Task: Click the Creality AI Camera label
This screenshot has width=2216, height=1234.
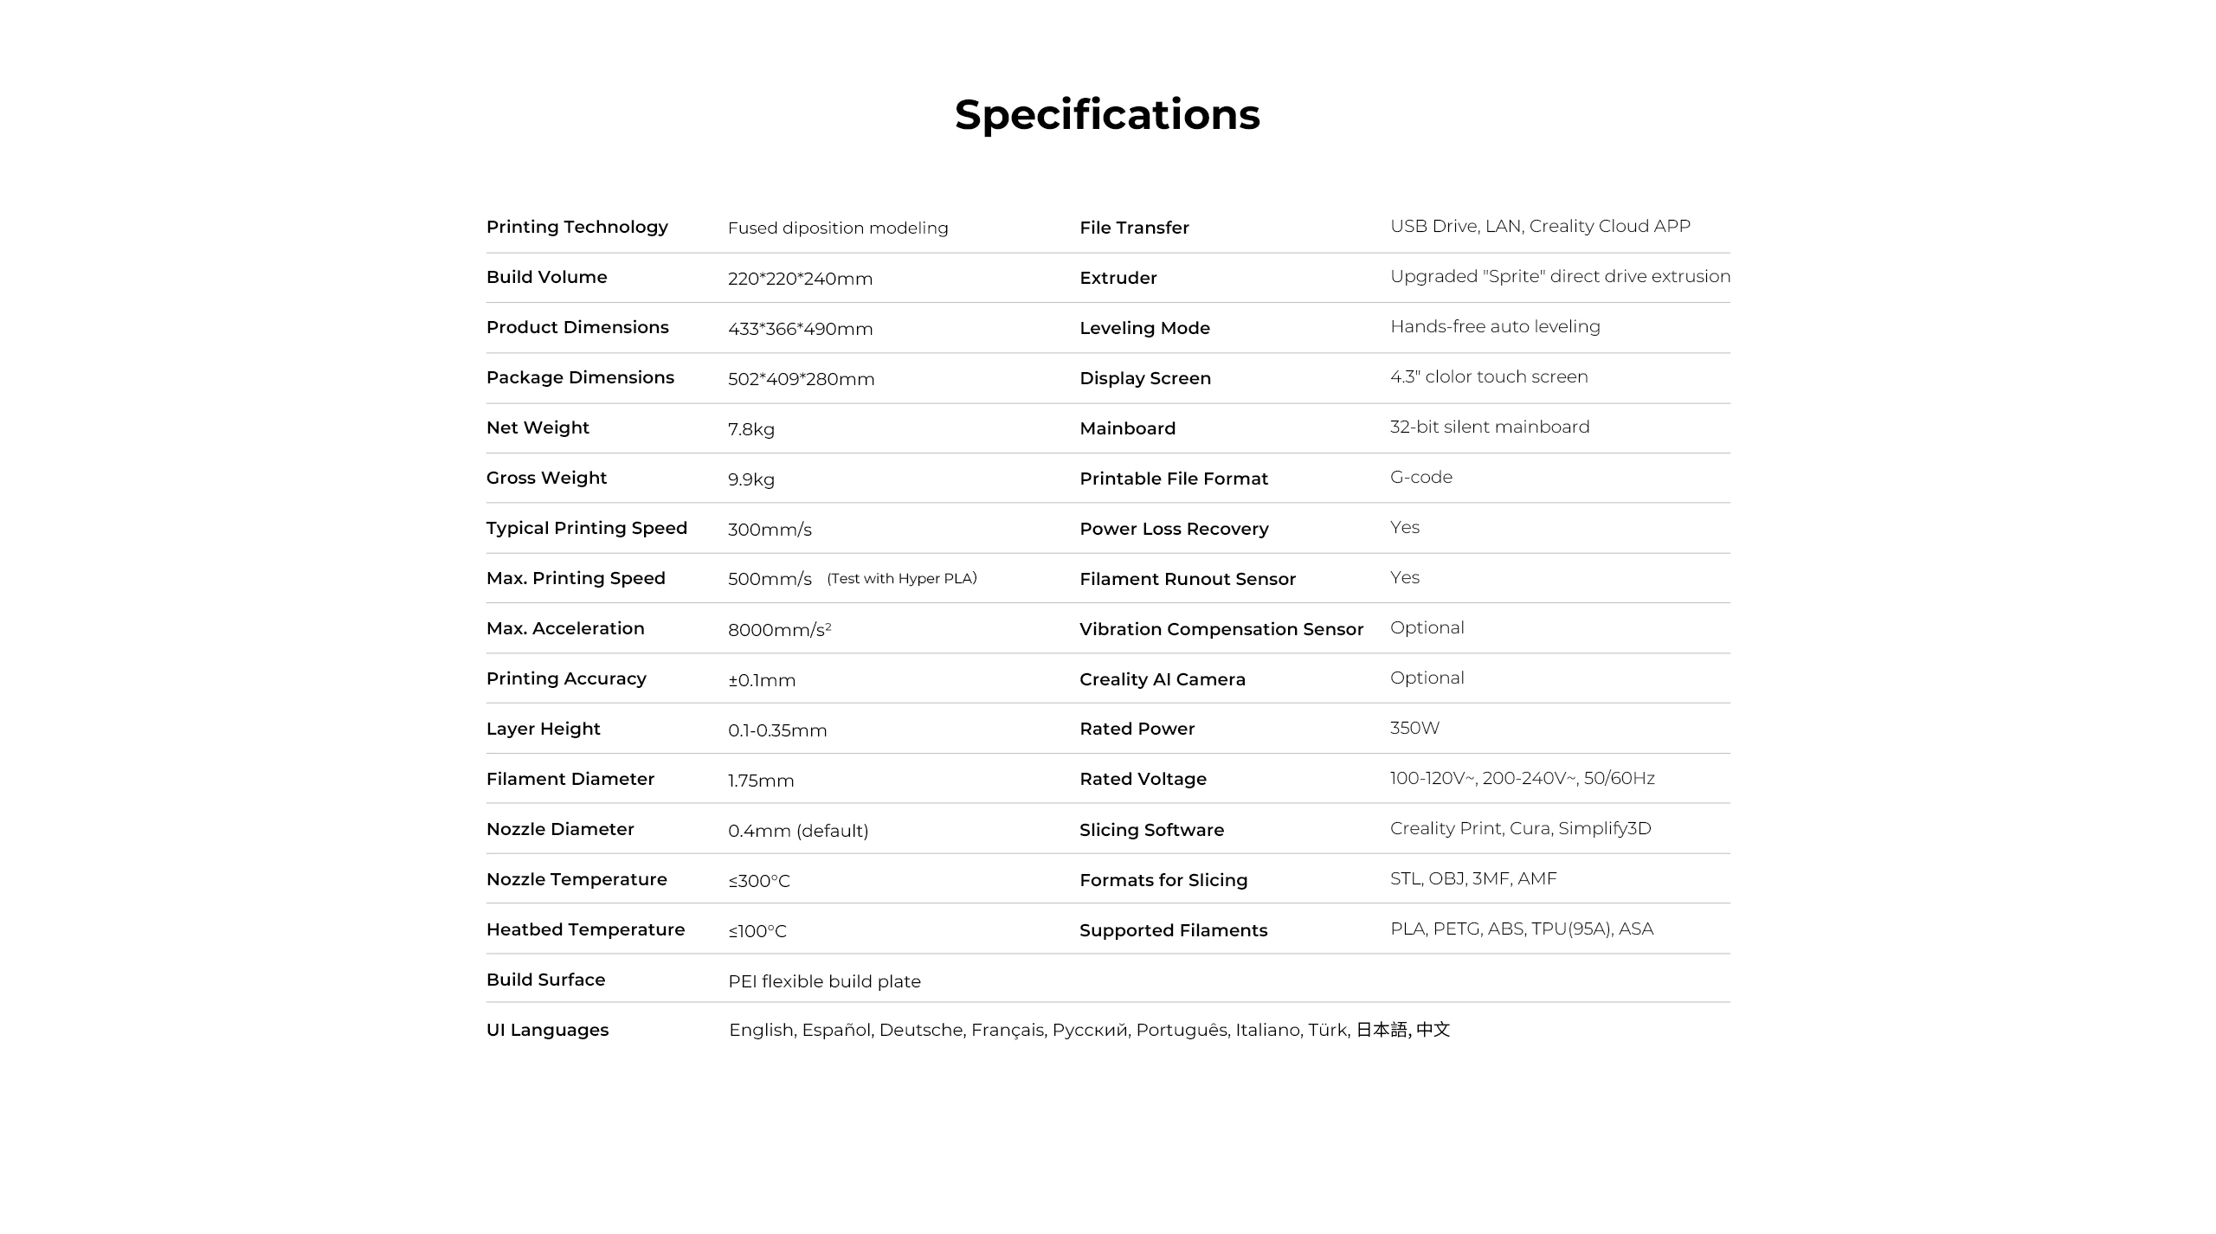Action: [x=1162, y=679]
